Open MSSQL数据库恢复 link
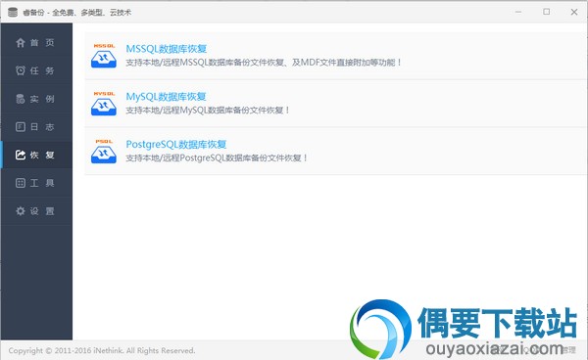The height and width of the screenshot is (360, 588). coord(167,49)
